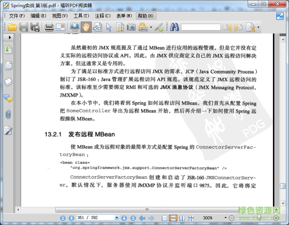Select continuous page layout
The width and height of the screenshot is (289, 225).
coord(173,218)
